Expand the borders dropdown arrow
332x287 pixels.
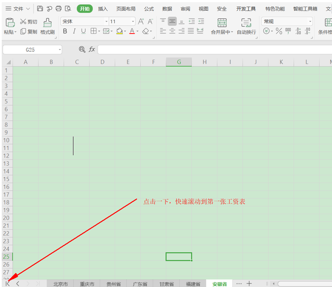point(99,31)
